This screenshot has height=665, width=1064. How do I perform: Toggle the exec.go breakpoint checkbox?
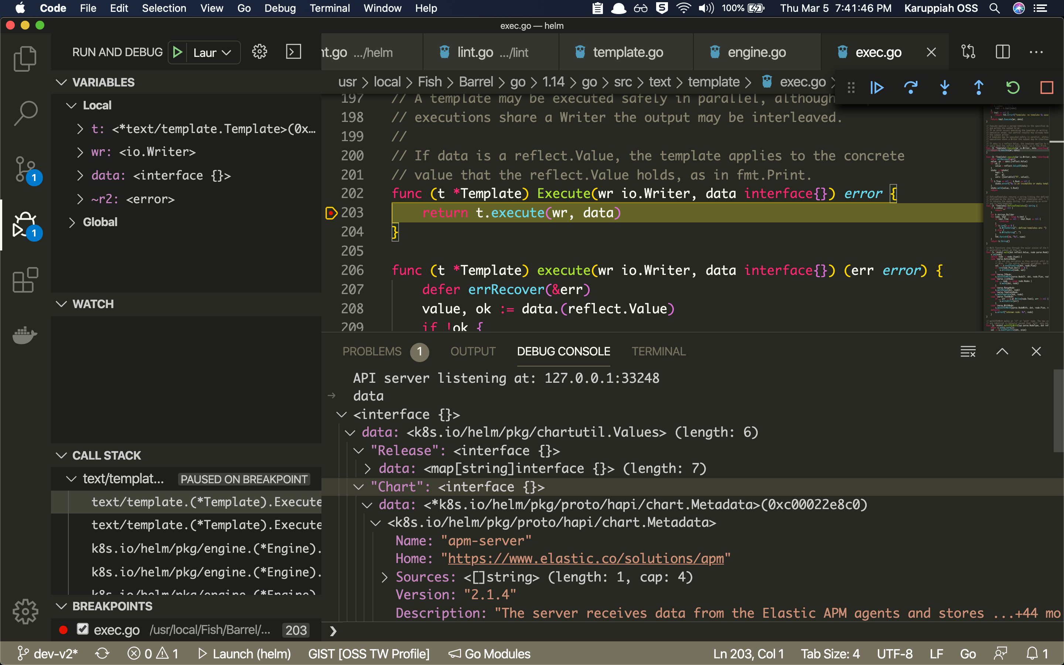[83, 630]
